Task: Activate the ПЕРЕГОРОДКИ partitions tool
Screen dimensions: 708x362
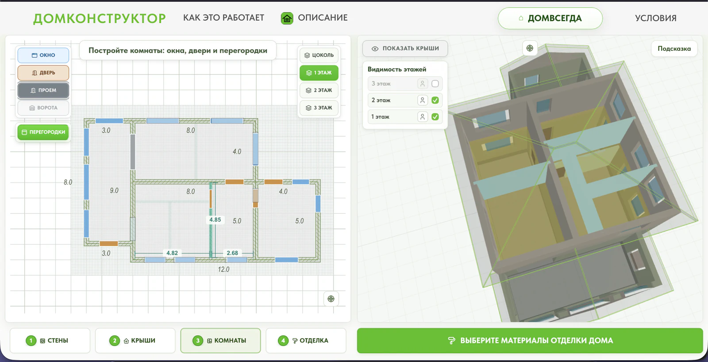Action: (x=43, y=132)
